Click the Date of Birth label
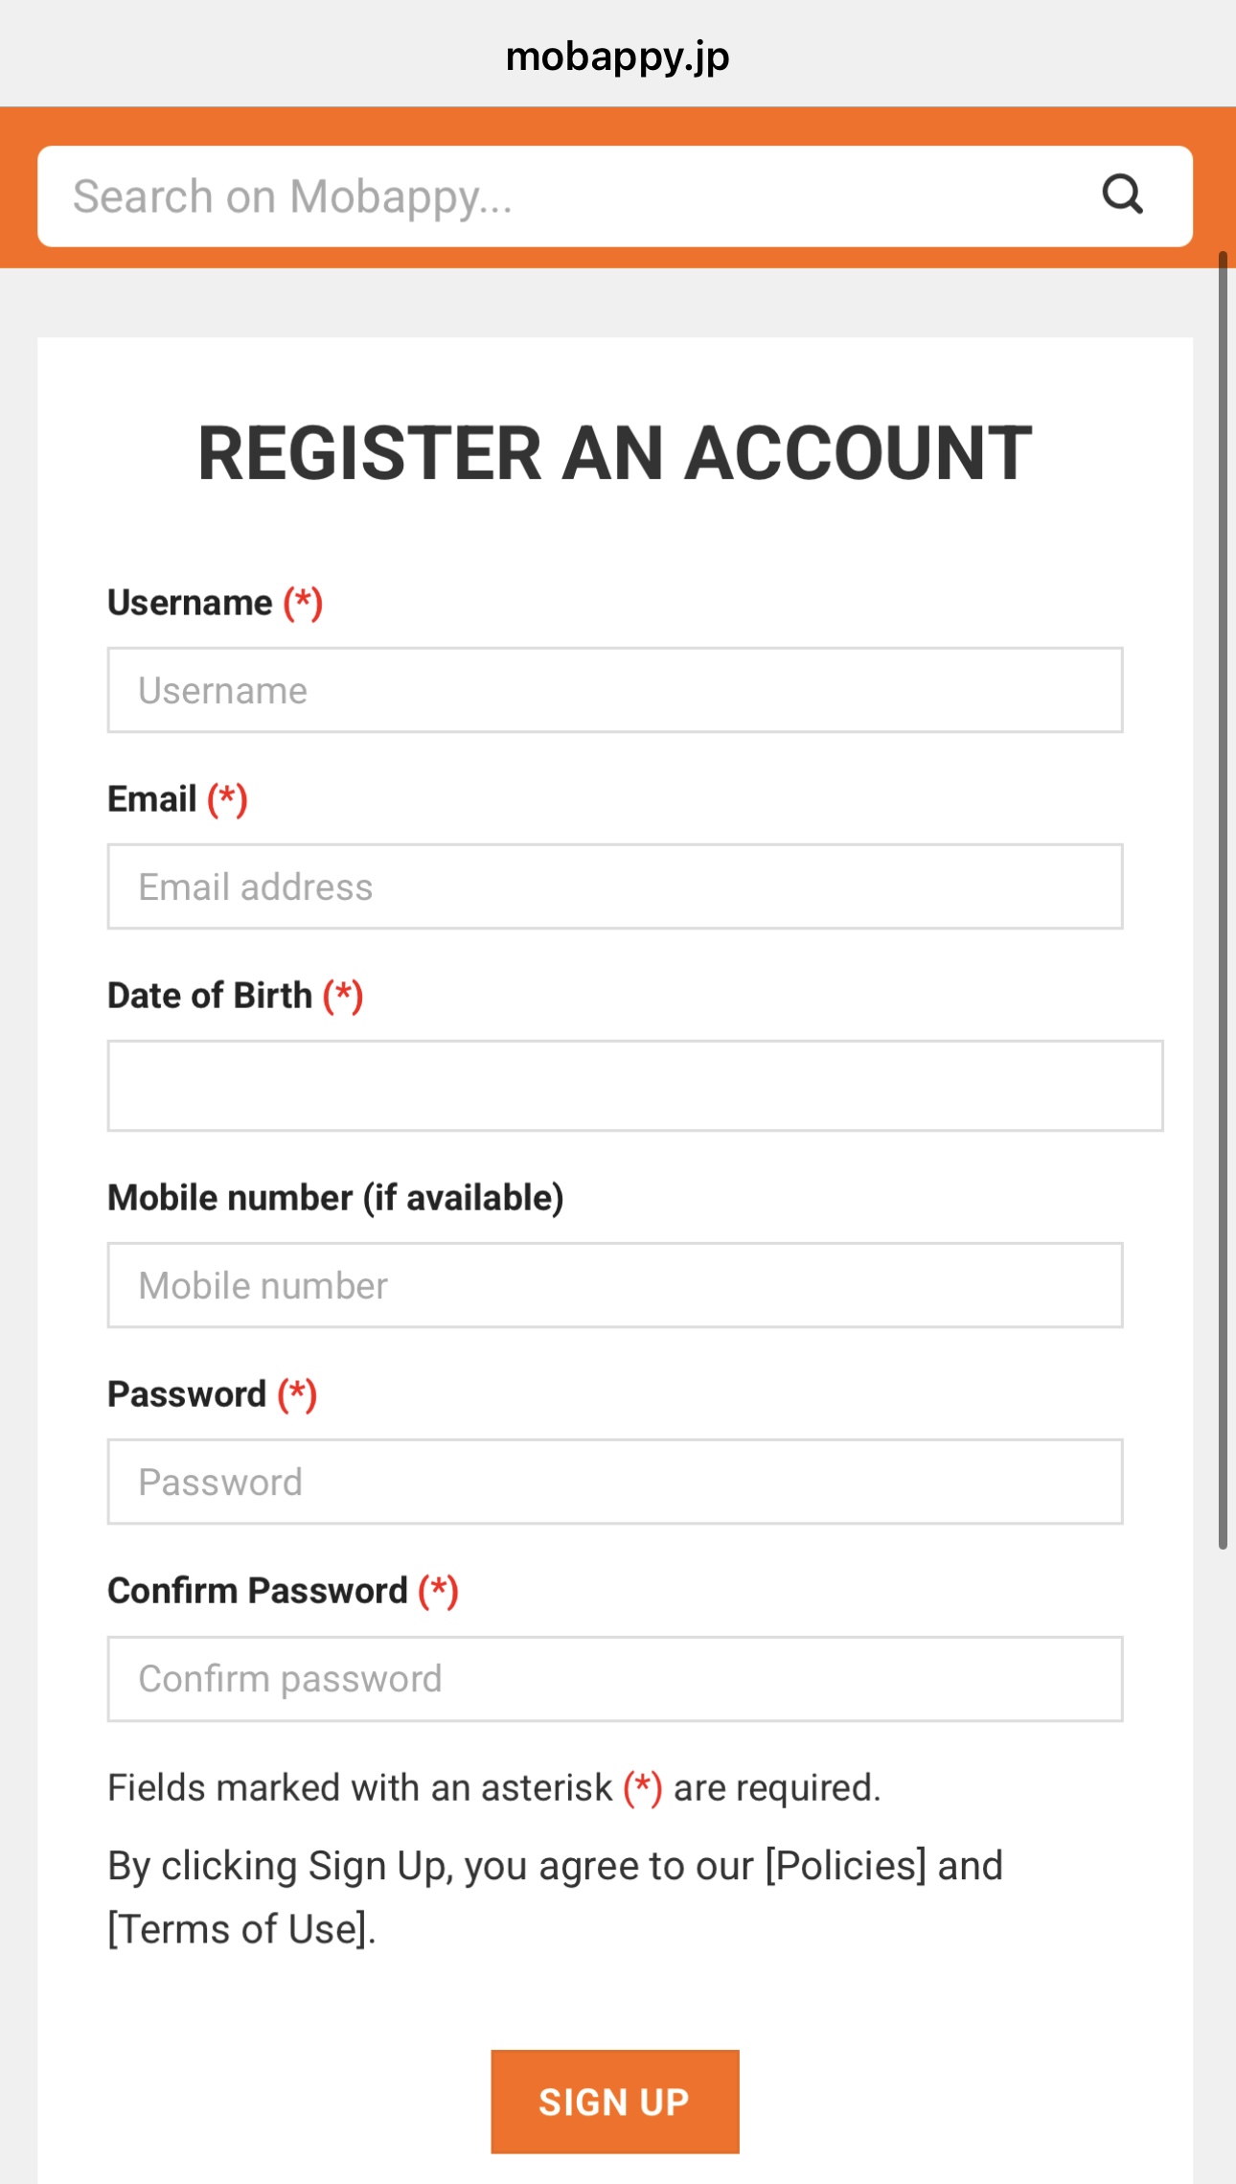 (210, 996)
